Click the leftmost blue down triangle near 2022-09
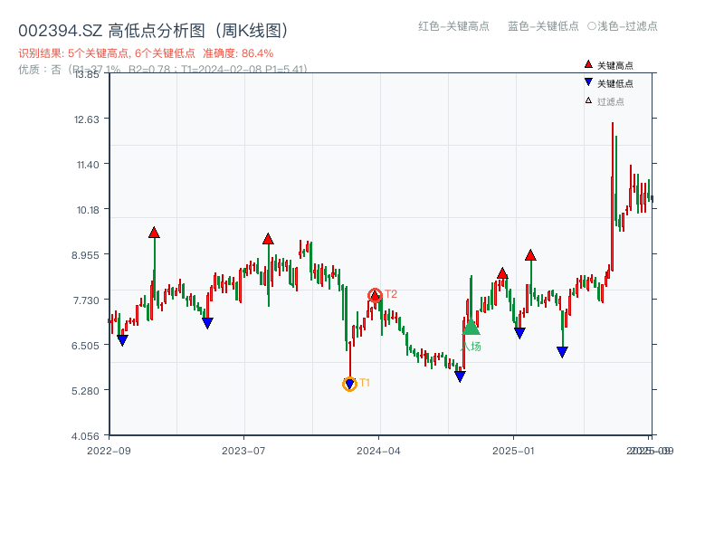This screenshot has height=543, width=724. pos(124,339)
